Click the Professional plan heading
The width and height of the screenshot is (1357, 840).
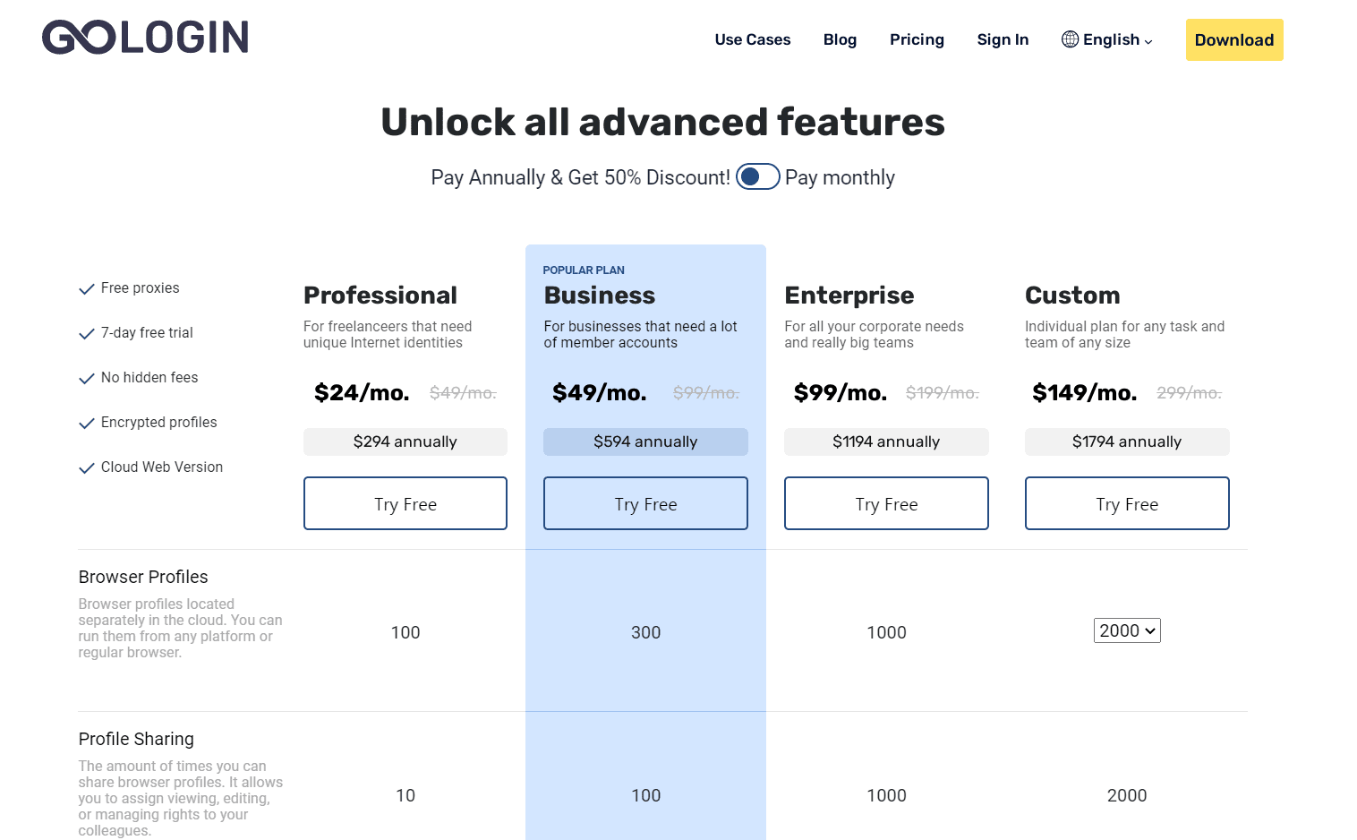[380, 296]
